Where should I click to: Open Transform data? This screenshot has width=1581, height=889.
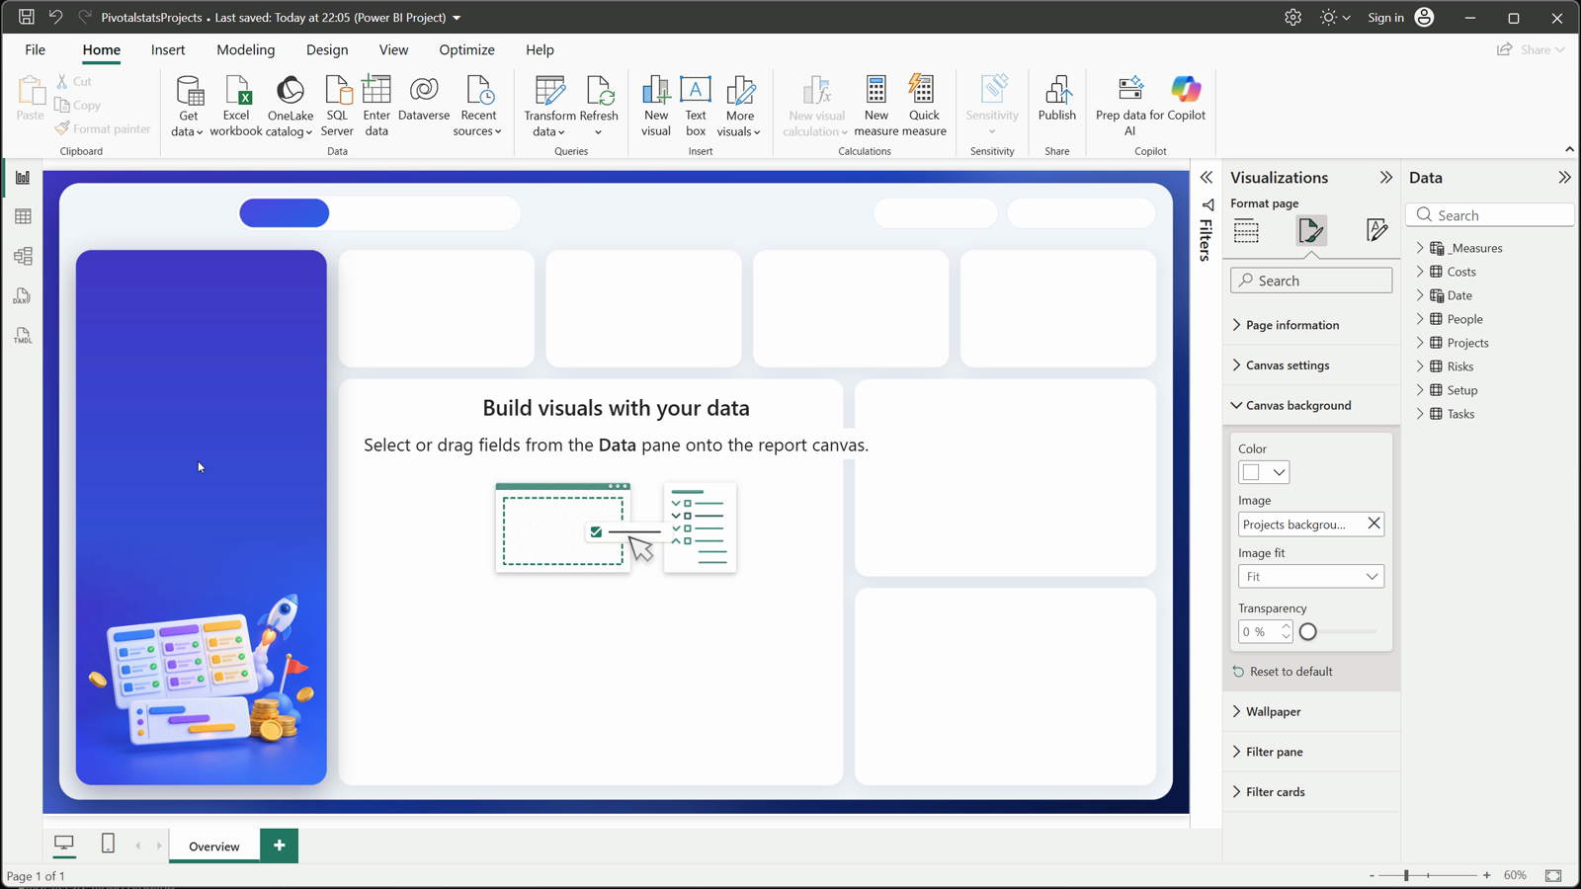tap(549, 106)
